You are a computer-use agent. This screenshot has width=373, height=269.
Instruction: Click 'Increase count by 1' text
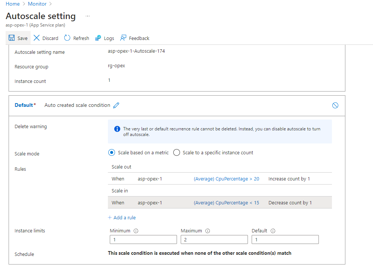pos(289,179)
